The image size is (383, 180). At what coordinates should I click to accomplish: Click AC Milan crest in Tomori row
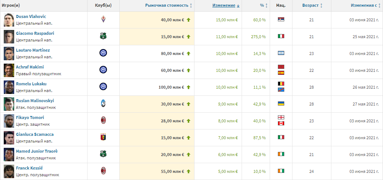pyautogui.click(x=103, y=120)
